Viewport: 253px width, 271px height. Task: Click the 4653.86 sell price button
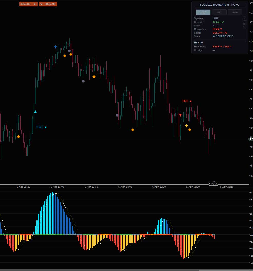28,4
